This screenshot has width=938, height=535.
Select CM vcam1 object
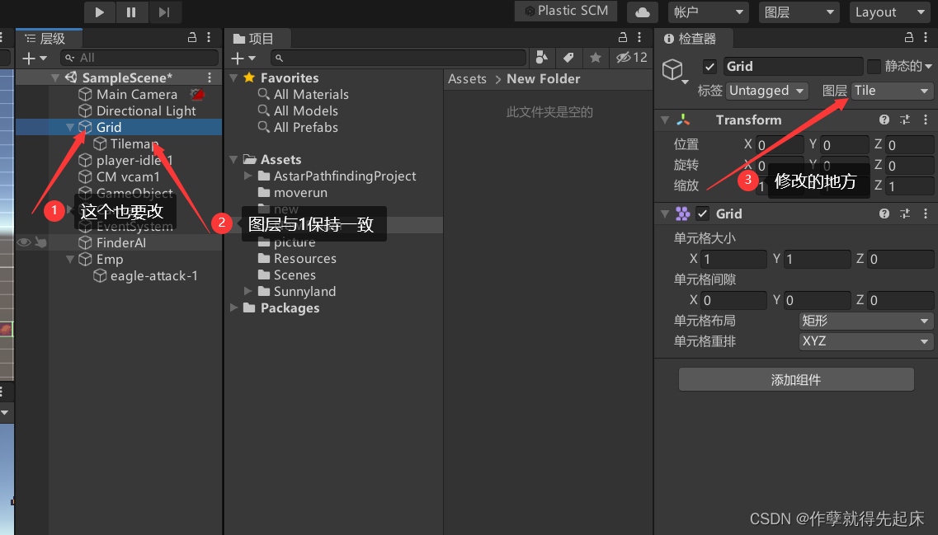pos(128,177)
